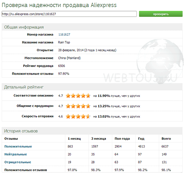Click the Пол года column header

tap(122, 139)
